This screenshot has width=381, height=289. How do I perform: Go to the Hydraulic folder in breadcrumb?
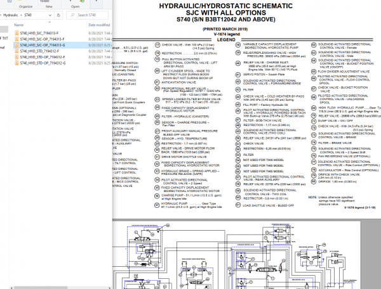(x=11, y=15)
